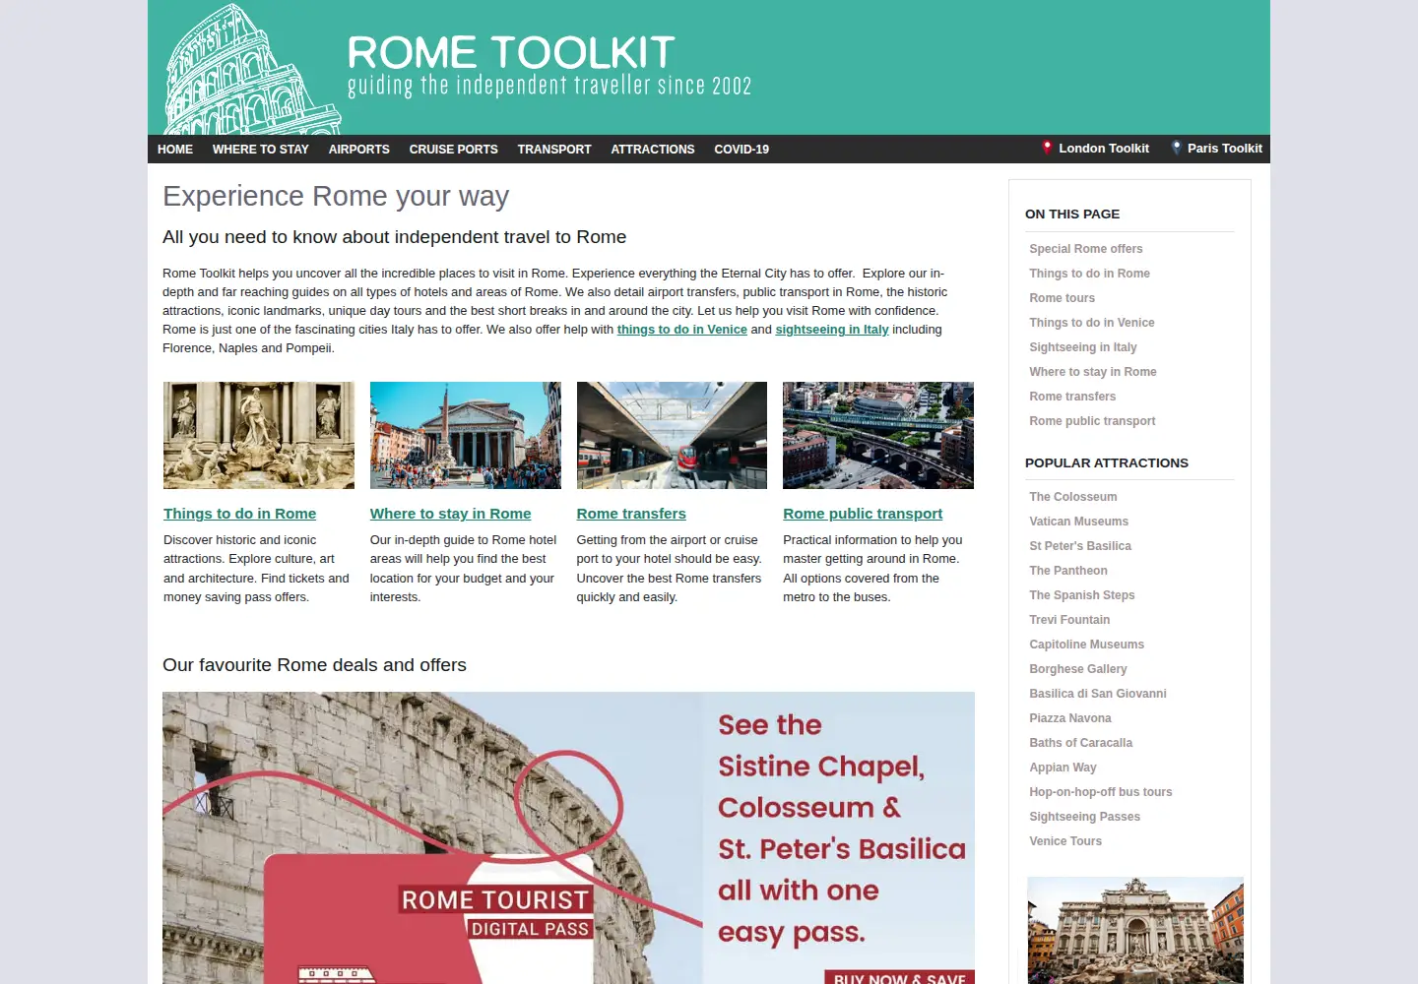Image resolution: width=1418 pixels, height=984 pixels.
Task: Visit the London Toolkit link
Action: pos(1104,149)
